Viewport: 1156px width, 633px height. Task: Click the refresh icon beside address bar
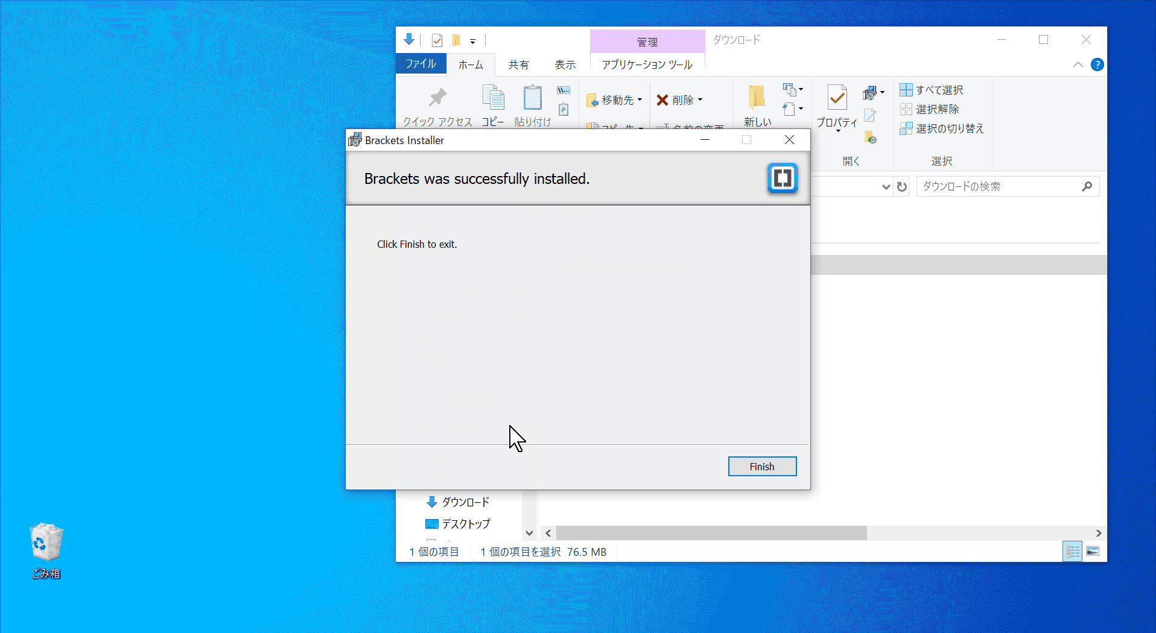click(902, 187)
